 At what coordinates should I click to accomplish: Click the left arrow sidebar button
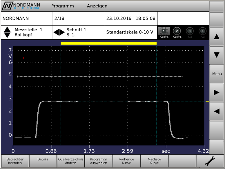tap(217, 111)
